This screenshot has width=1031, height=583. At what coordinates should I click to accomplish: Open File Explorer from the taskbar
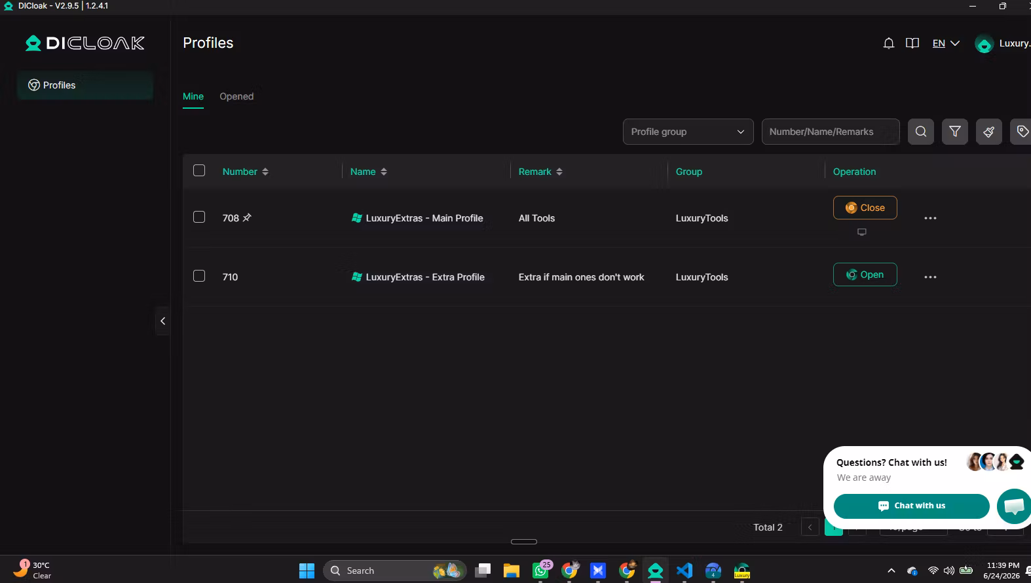click(x=512, y=571)
